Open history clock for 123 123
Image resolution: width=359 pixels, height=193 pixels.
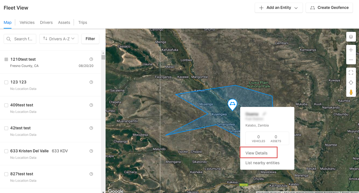click(91, 82)
